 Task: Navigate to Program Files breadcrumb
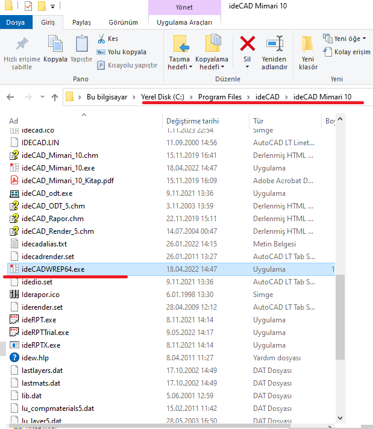[220, 97]
